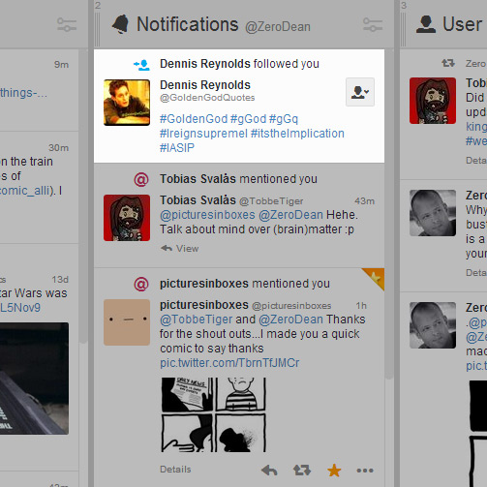Open #gGod hashtag

[248, 119]
